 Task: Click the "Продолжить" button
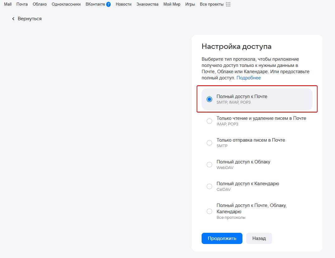pyautogui.click(x=222, y=238)
